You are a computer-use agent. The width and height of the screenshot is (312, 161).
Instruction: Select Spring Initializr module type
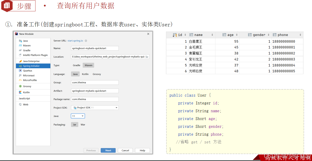[33, 66]
